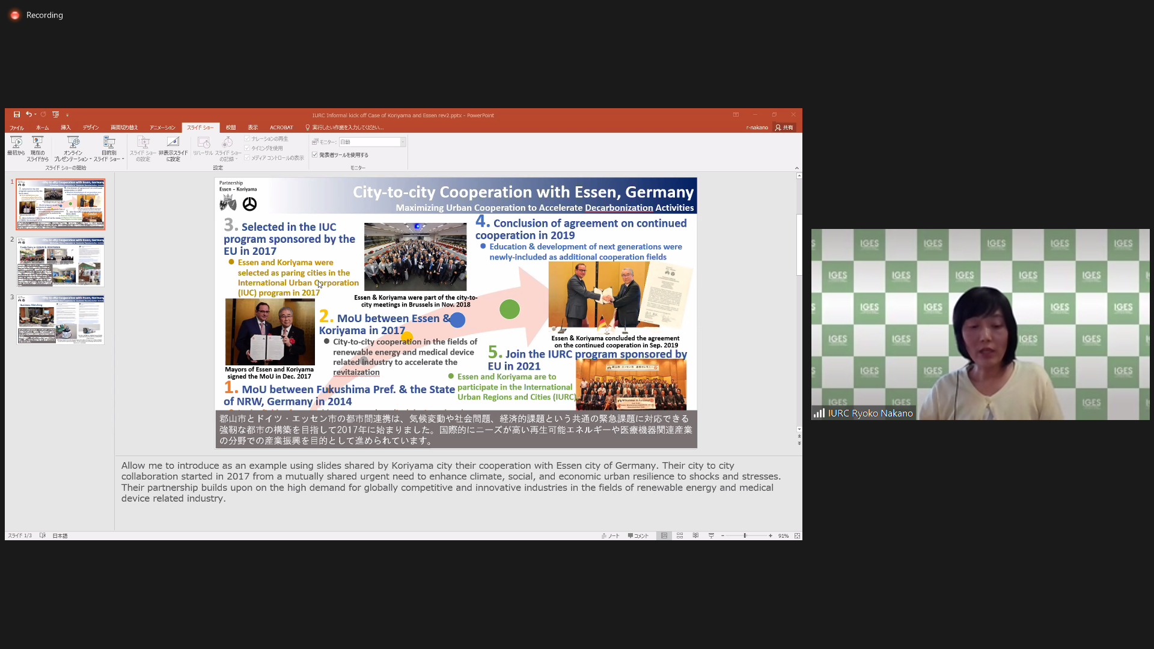Click fit slide to window icon
Screen dimensions: 1154x649
[797, 535]
